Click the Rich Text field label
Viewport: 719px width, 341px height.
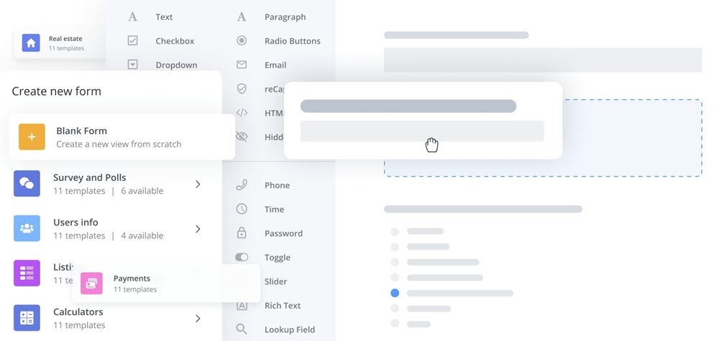point(283,305)
